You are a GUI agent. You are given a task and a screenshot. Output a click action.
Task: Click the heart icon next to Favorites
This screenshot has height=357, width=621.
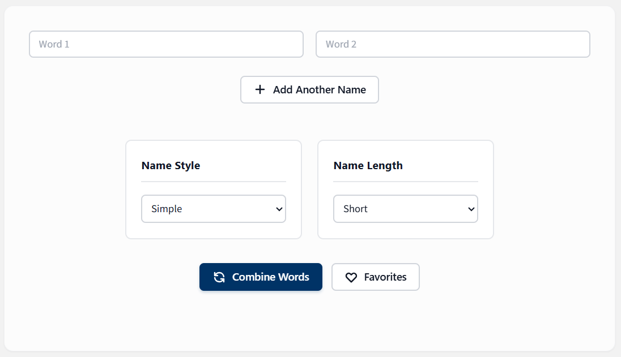351,277
